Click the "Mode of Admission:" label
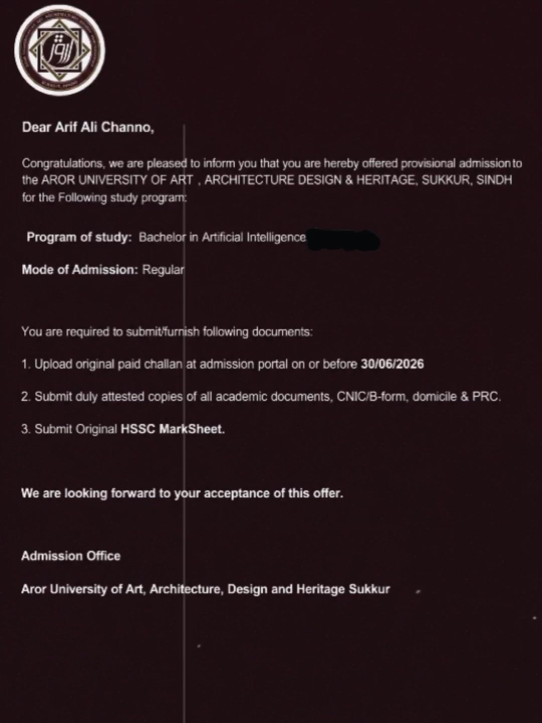This screenshot has width=542, height=723. (x=79, y=270)
